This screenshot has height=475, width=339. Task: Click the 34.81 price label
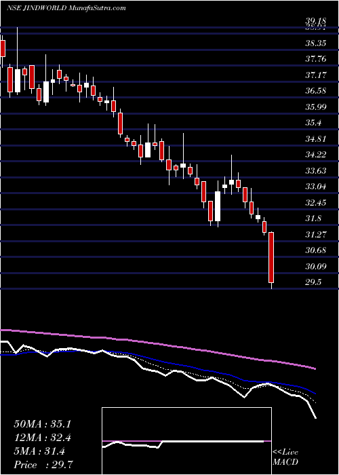click(x=315, y=139)
